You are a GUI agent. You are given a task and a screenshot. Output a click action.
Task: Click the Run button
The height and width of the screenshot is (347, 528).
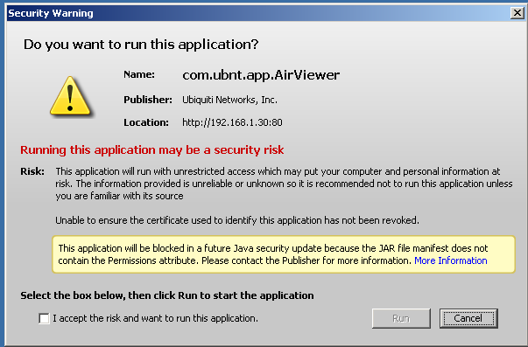click(401, 318)
